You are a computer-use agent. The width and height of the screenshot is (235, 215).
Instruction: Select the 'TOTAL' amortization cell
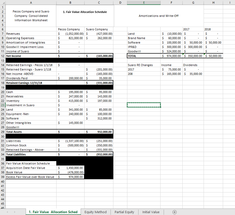pos(144,56)
